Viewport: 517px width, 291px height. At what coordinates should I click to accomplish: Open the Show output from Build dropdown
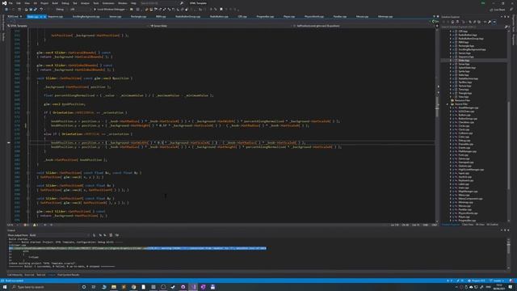[59, 235]
